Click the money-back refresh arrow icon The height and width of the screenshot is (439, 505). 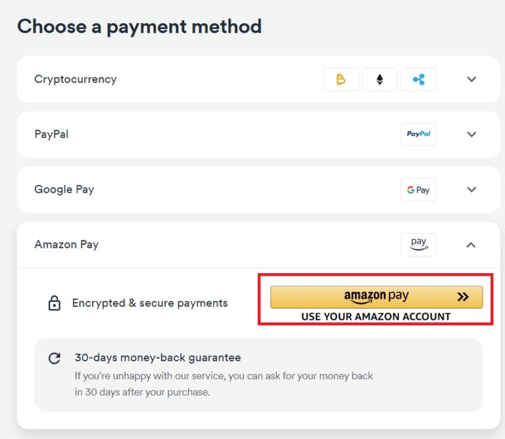click(x=55, y=359)
